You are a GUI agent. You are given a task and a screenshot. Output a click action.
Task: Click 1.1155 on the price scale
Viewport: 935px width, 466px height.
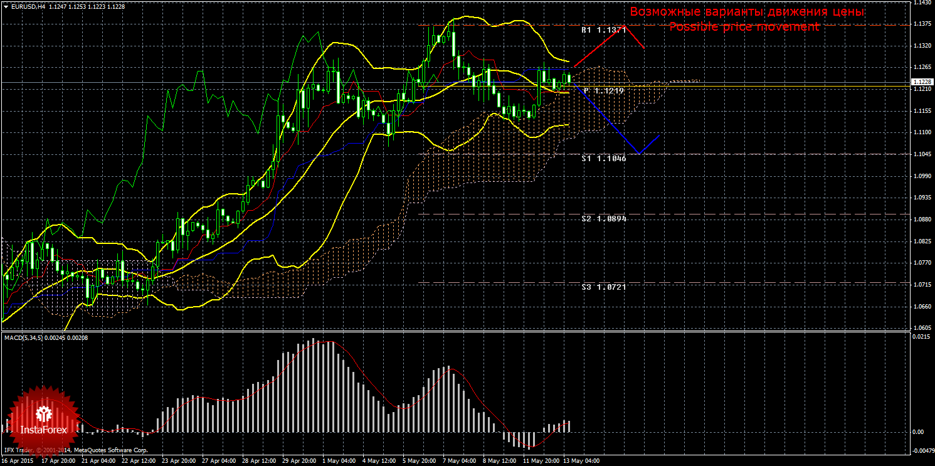[x=921, y=111]
